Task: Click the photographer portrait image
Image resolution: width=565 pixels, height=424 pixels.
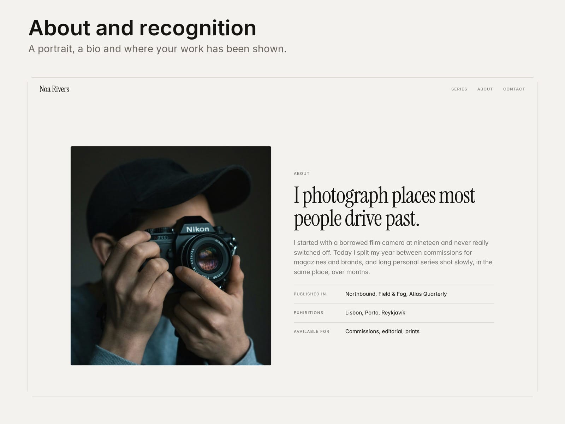Action: 171,256
